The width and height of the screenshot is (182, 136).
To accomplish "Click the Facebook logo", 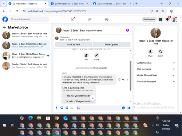I will click(5, 19).
